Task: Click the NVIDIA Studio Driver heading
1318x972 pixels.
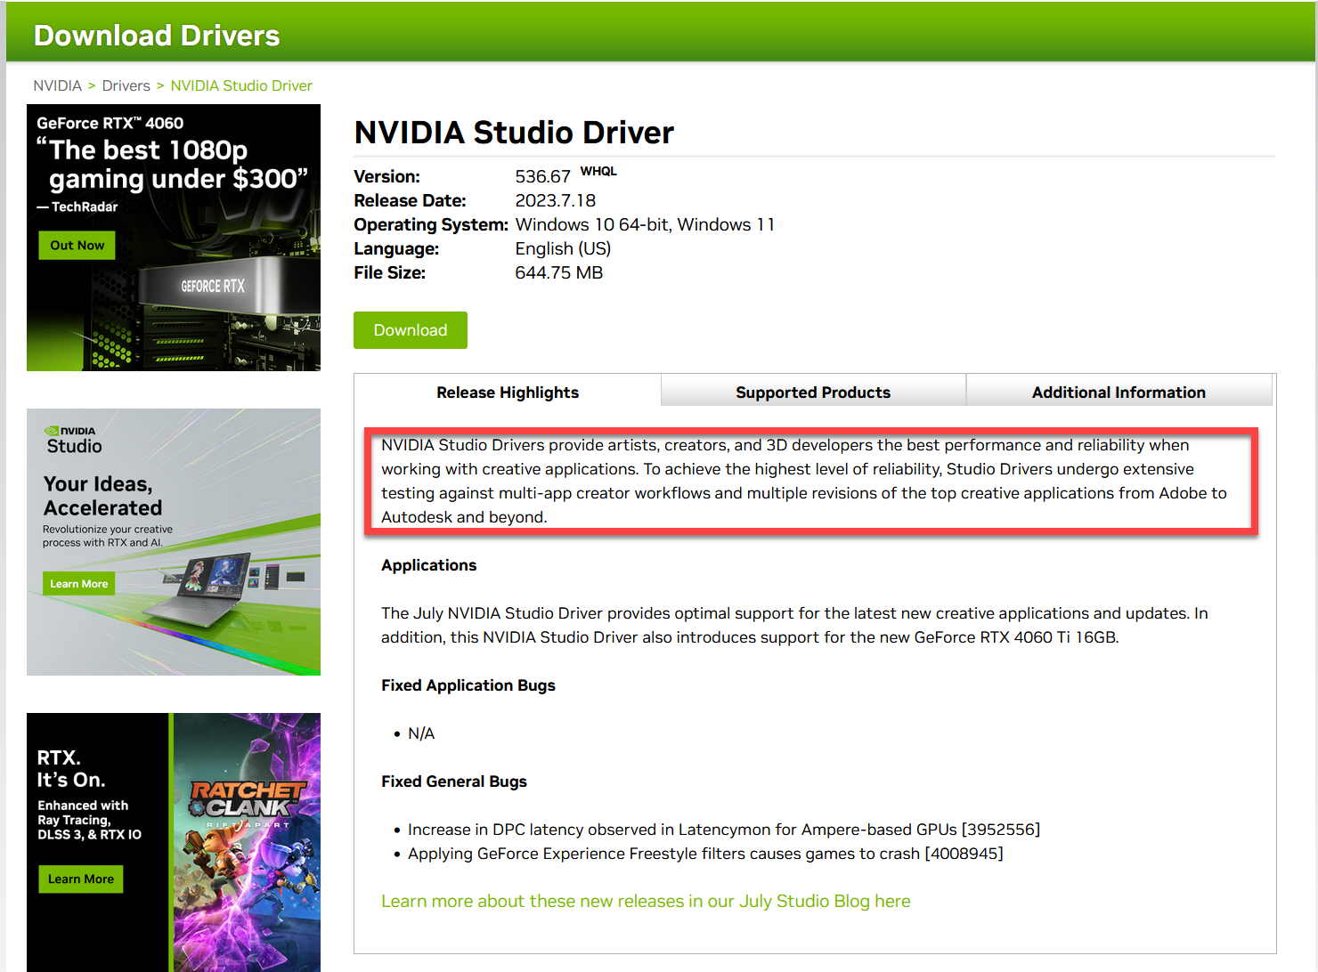Action: [514, 133]
